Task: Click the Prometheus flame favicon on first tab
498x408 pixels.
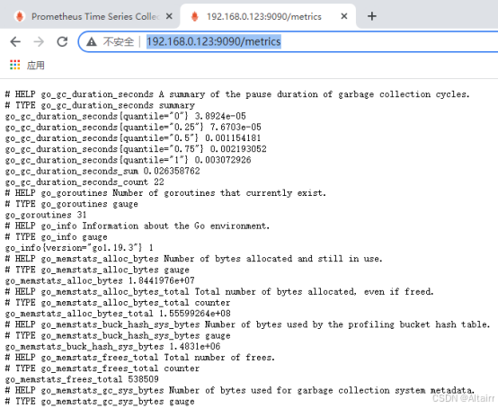Action: pos(20,16)
